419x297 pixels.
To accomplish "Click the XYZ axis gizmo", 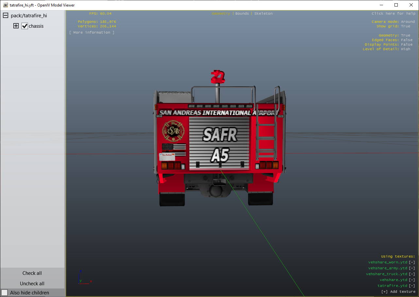I will click(x=84, y=278).
